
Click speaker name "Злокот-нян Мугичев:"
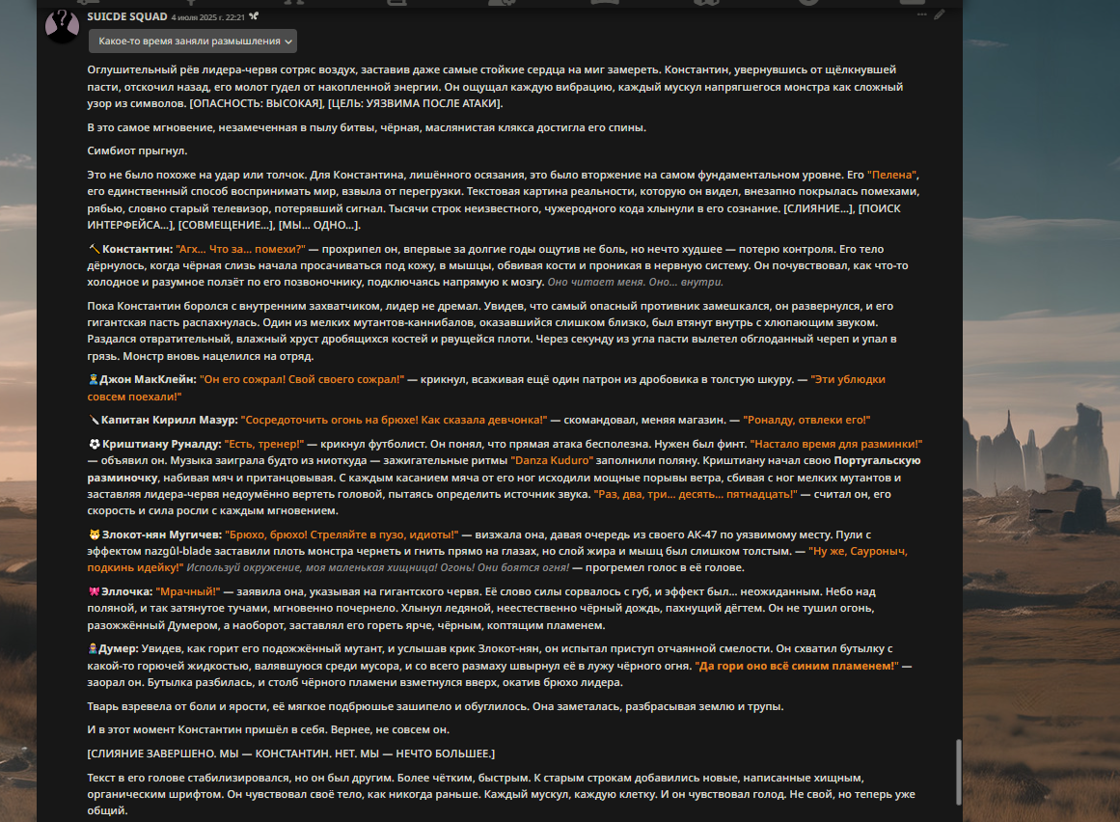(x=161, y=534)
